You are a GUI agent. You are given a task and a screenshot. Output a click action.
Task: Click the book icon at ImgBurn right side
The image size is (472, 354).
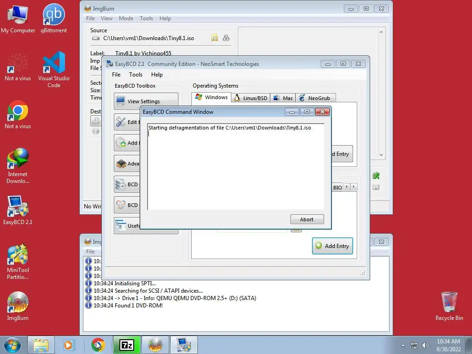tap(376, 187)
